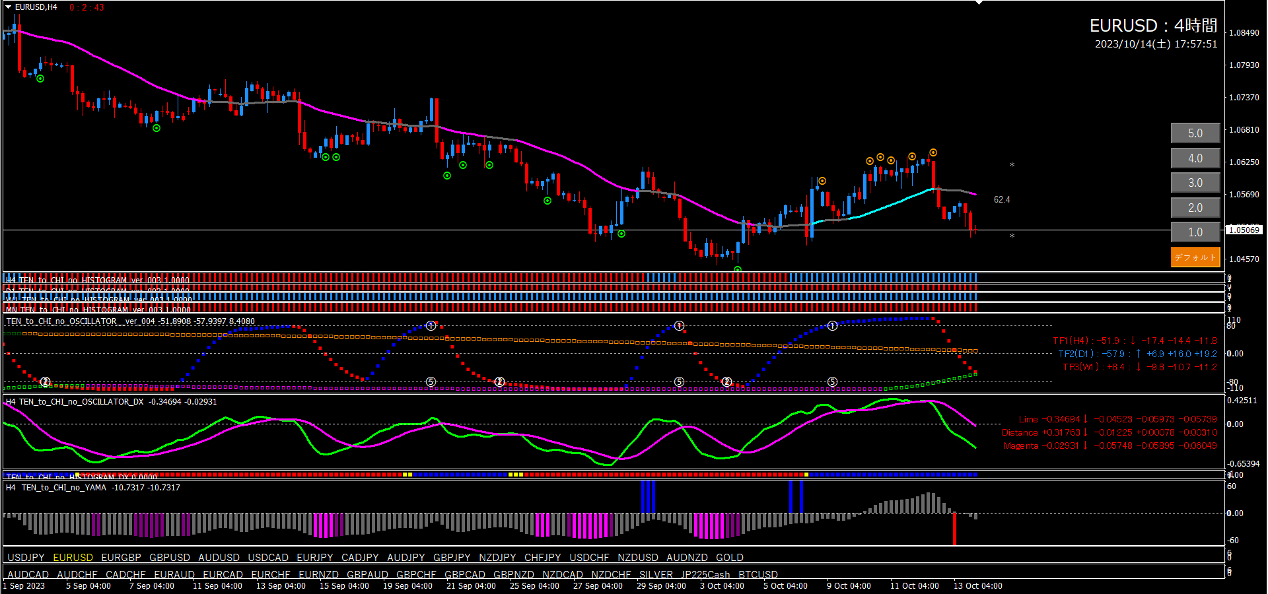Screen dimensions: 1268x594
Task: Click the chart shift triangle marker at top
Action: (979, 3)
